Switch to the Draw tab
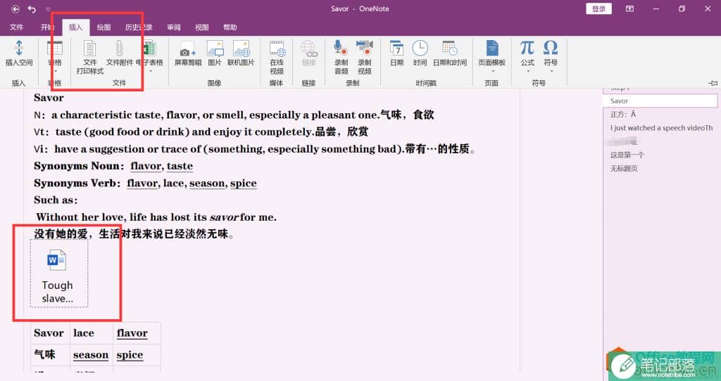This screenshot has width=721, height=381. pos(104,27)
